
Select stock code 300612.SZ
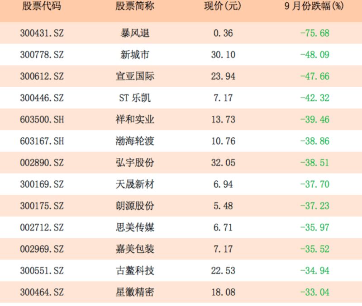pyautogui.click(x=42, y=76)
